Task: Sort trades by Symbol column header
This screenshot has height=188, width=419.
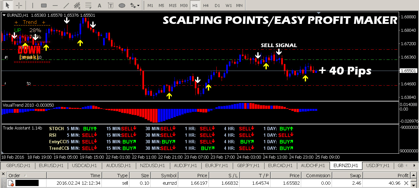Action: point(164,176)
